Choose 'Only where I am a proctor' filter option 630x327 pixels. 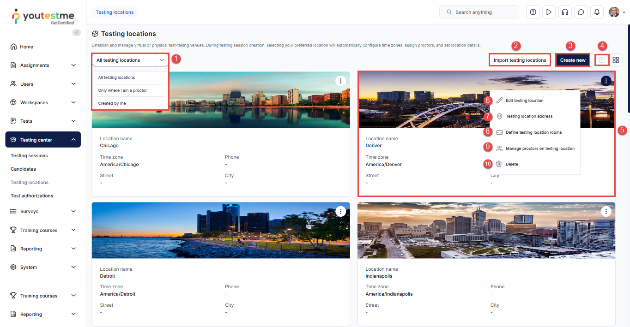coord(130,90)
